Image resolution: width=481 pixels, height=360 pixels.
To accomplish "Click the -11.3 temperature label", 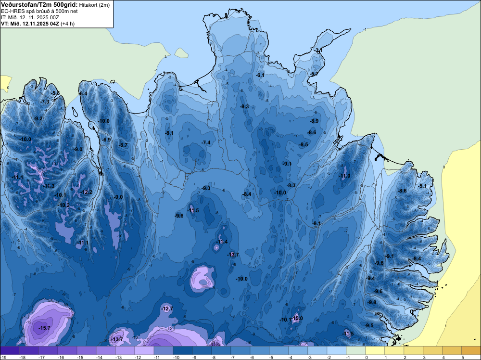I will coord(49,186).
